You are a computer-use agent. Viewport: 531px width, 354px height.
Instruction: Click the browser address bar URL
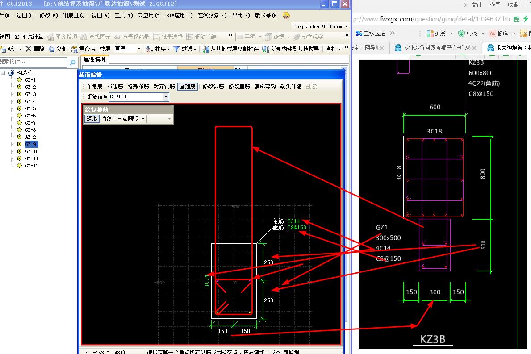click(x=431, y=19)
